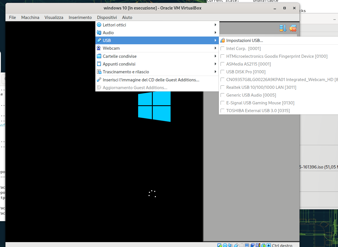Click the gray shared folders indicator in status bar
This screenshot has height=247, width=338.
pyautogui.click(x=242, y=245)
